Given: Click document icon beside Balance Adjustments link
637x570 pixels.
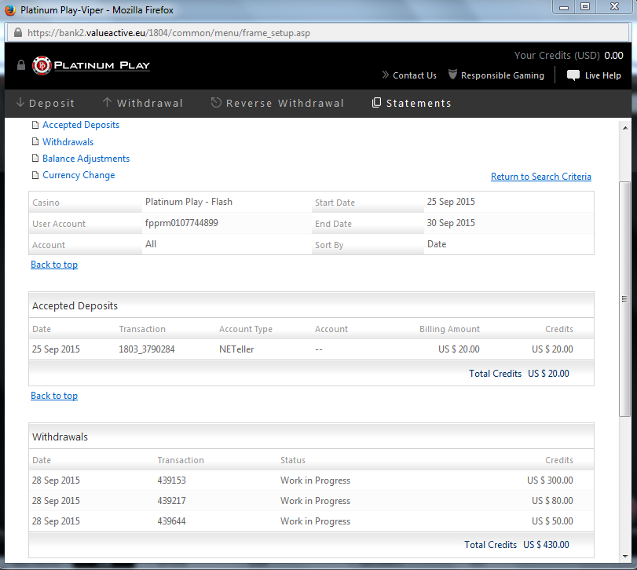Looking at the screenshot, I should [x=35, y=159].
